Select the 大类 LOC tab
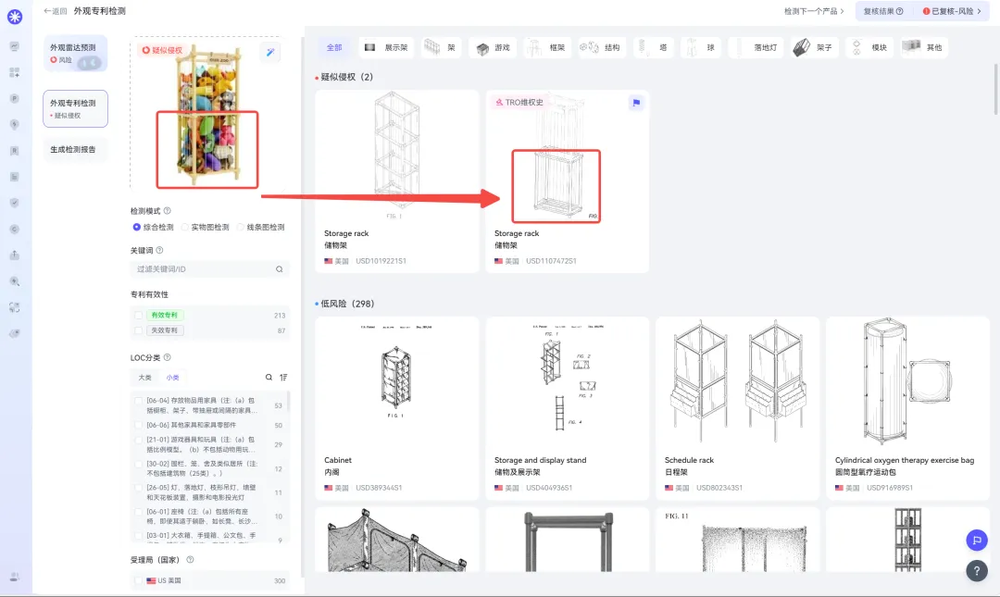The width and height of the screenshot is (1000, 597). [x=144, y=378]
